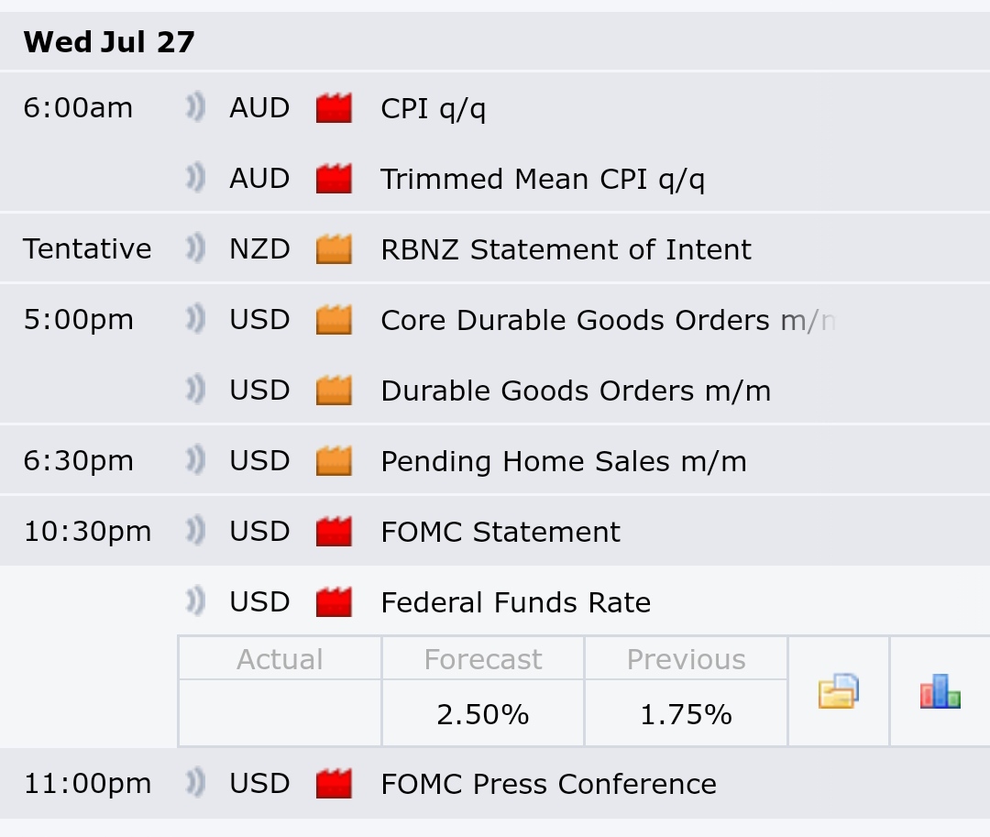Click the red impact icon for CPI q/q
The width and height of the screenshot is (990, 837).
(334, 108)
